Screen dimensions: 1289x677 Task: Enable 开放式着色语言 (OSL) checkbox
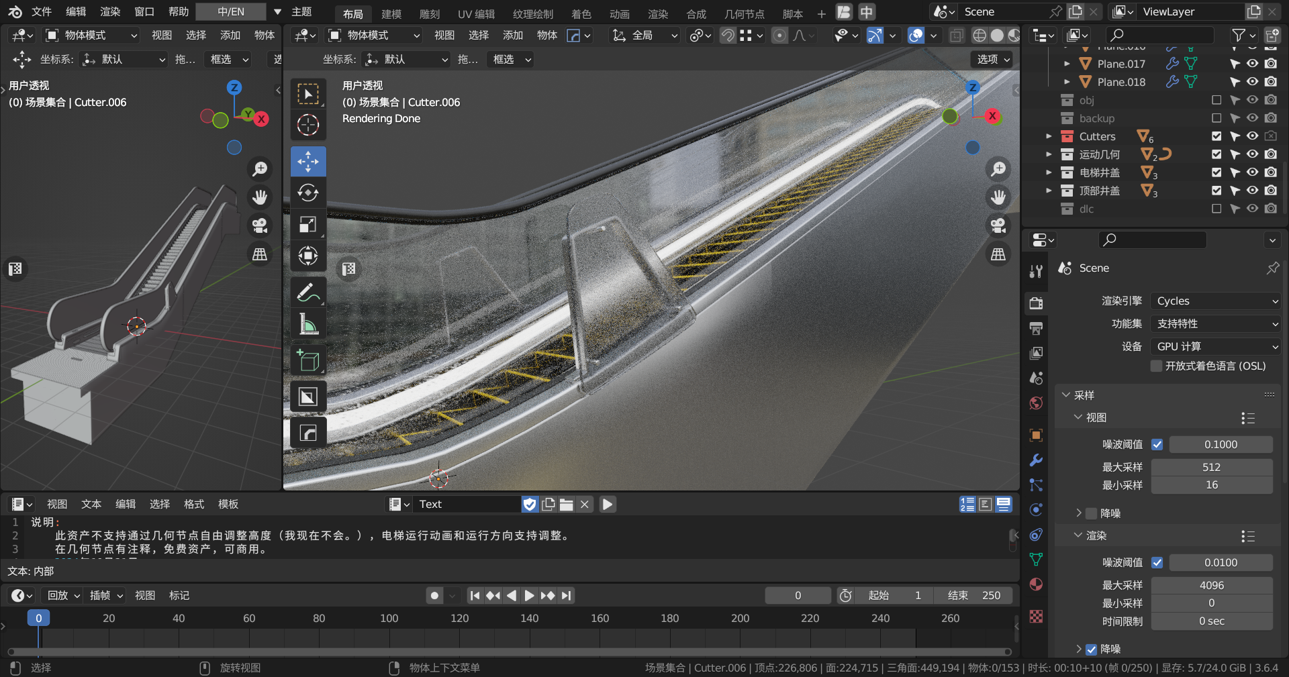[1157, 366]
